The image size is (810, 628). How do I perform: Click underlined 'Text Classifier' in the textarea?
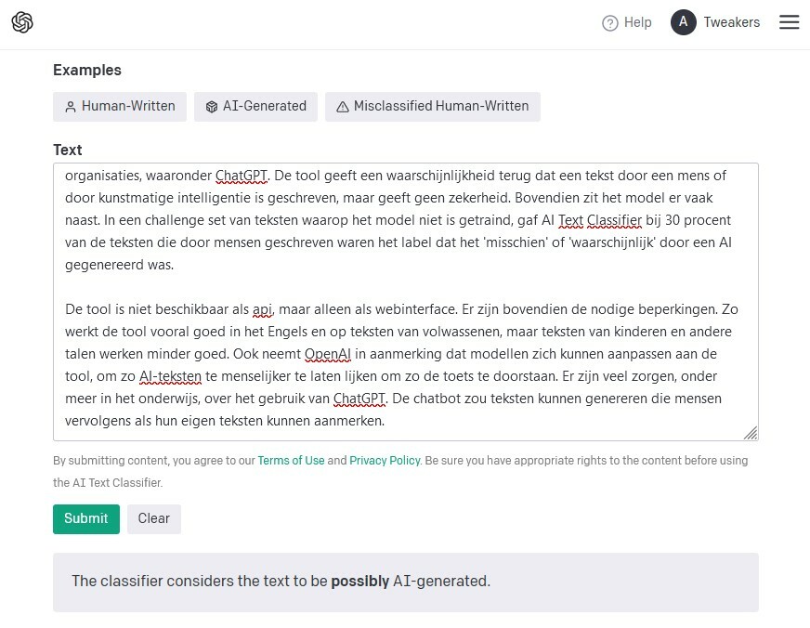click(600, 220)
